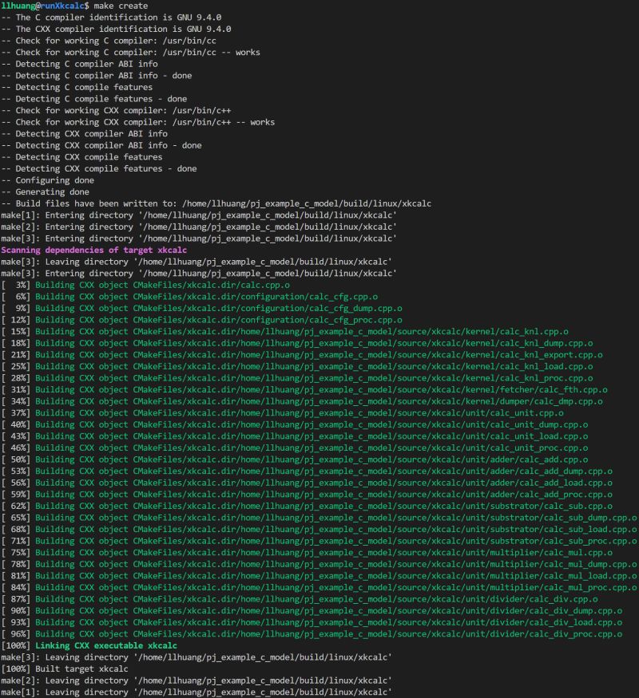Click 'Detecting C compiler ABI info - done' line

tap(97, 76)
